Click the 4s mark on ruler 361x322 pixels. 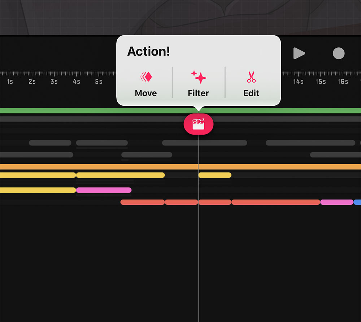tap(77, 82)
